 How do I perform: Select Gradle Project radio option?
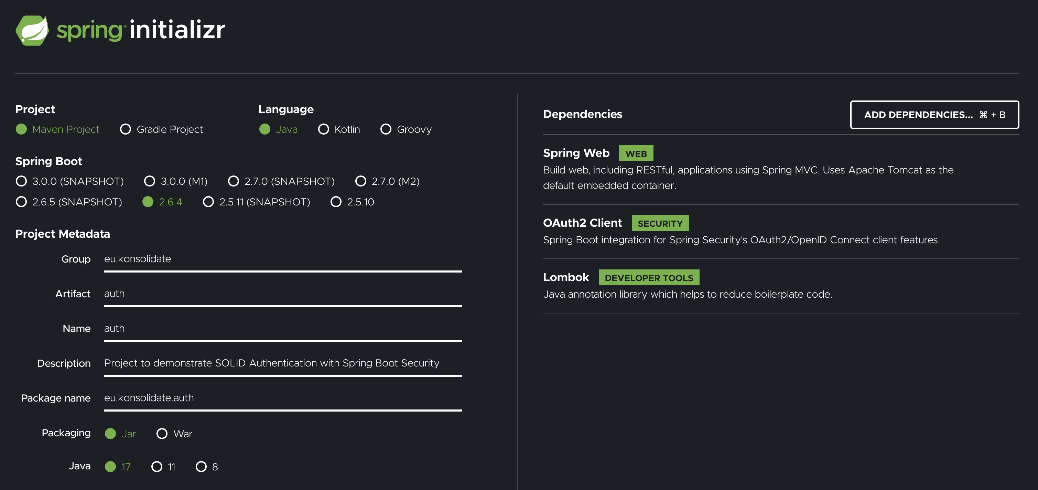click(162, 129)
